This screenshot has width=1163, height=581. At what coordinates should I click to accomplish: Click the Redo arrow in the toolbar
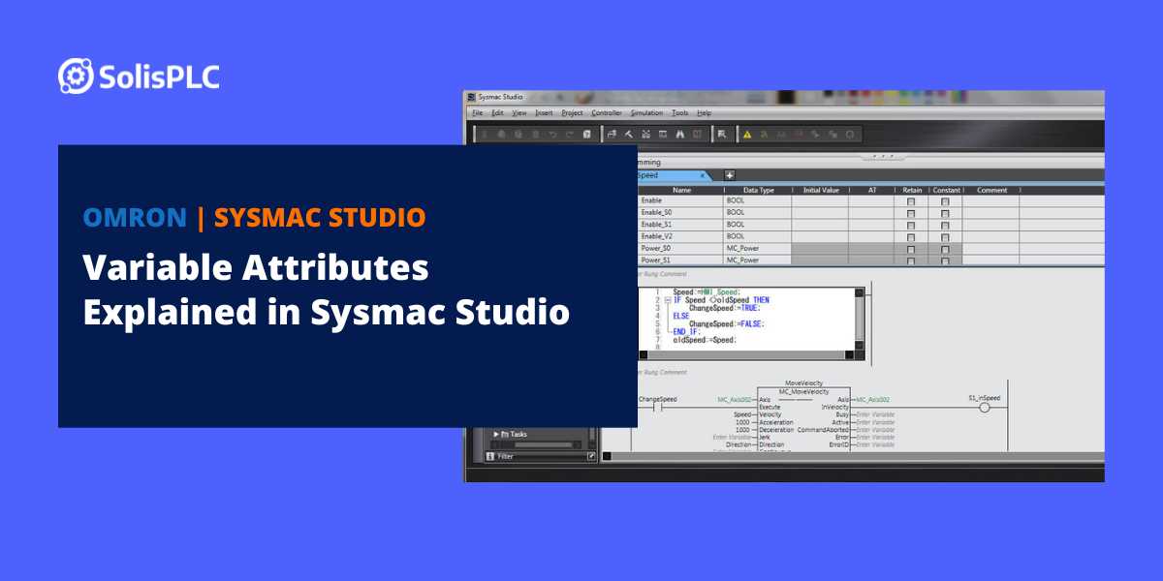coord(569,135)
